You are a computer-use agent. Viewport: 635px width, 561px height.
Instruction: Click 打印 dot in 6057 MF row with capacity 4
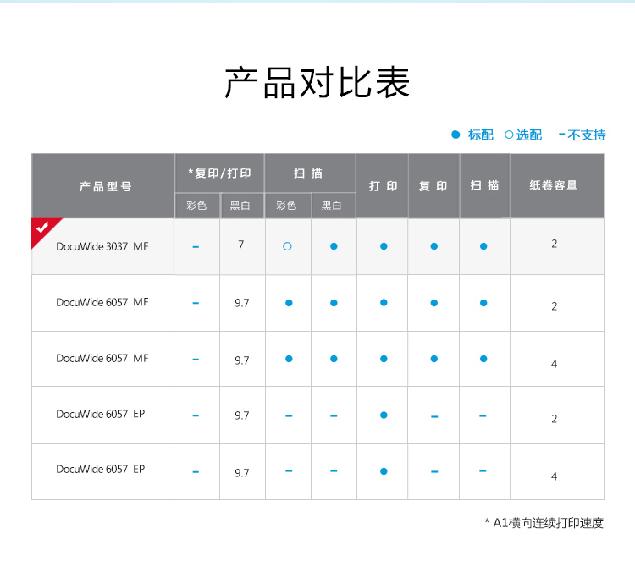384,359
